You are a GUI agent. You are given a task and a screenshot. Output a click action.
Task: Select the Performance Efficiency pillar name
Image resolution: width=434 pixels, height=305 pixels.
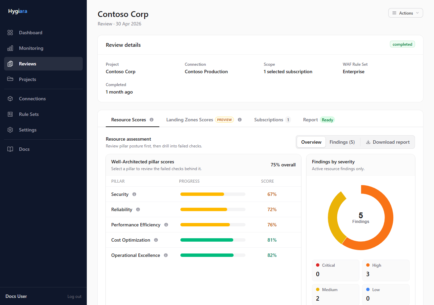click(136, 225)
